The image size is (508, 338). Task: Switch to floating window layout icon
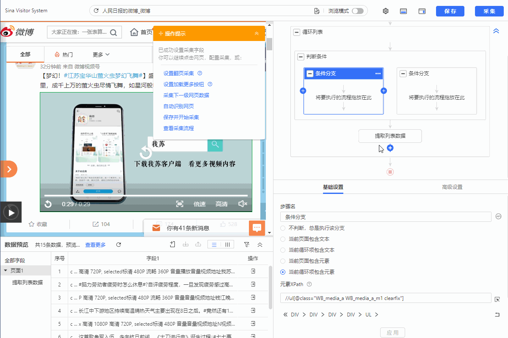pos(422,11)
